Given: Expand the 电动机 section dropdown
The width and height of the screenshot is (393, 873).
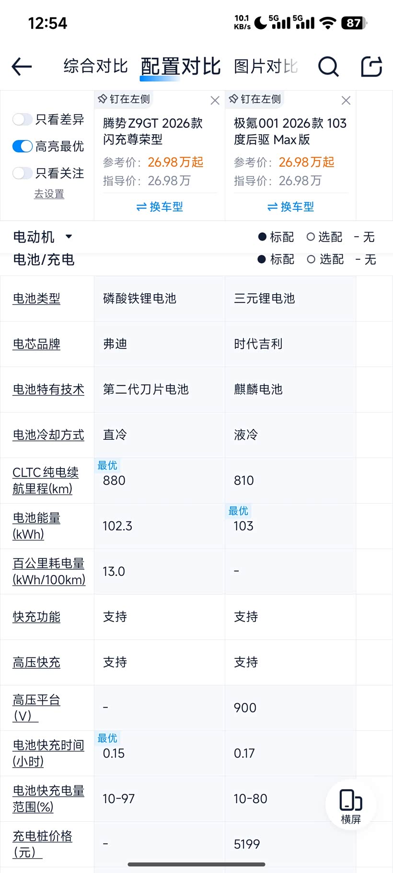Looking at the screenshot, I should pos(69,237).
